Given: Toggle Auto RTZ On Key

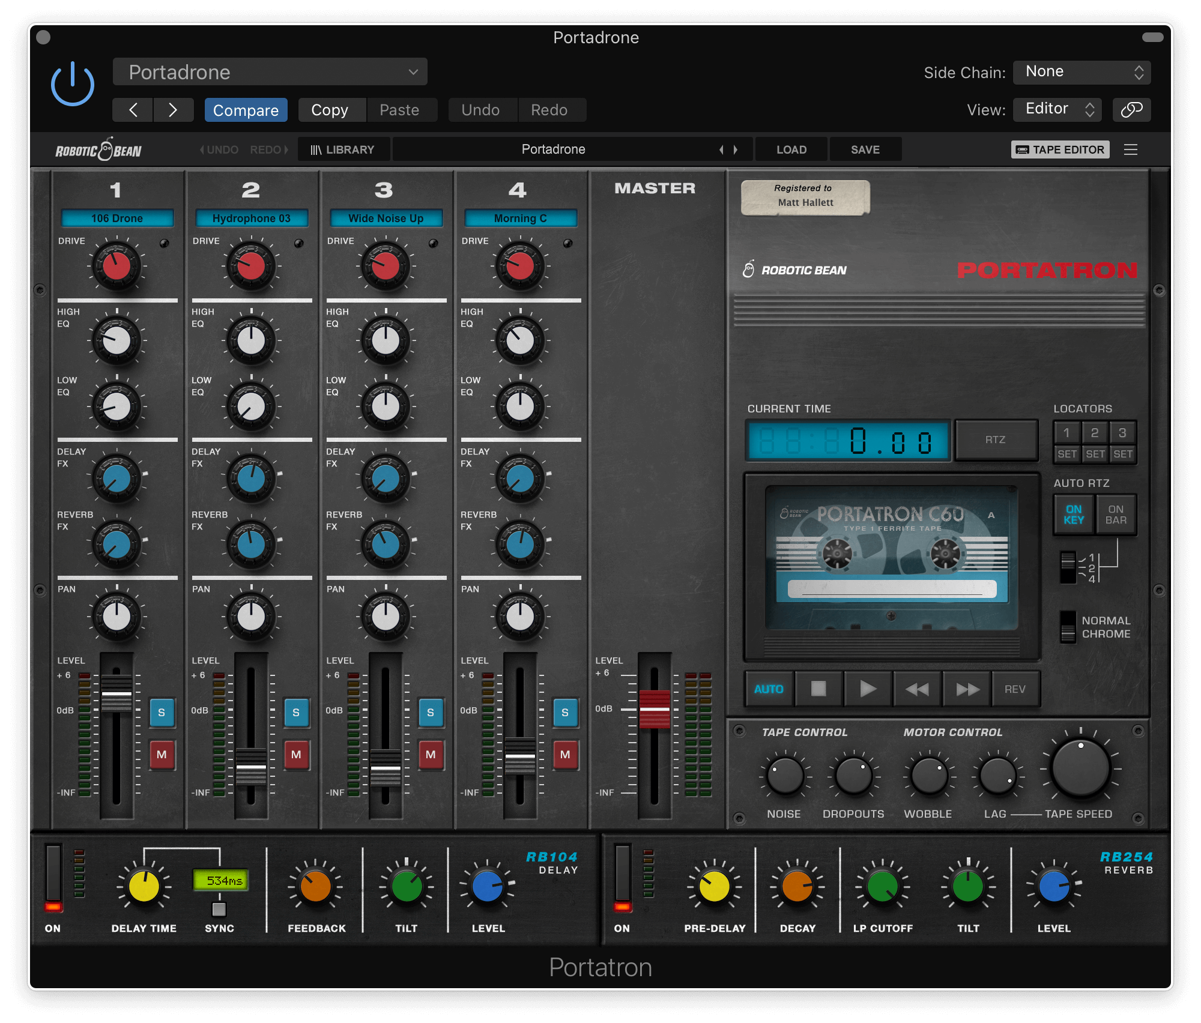Looking at the screenshot, I should click(x=1074, y=515).
